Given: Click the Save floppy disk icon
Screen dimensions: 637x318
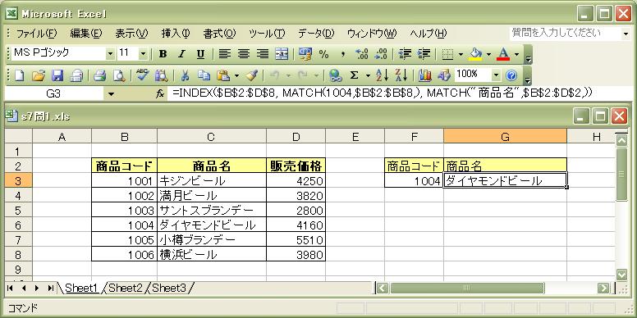Looking at the screenshot, I should [57, 75].
